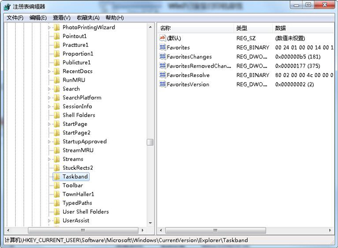This screenshot has height=248, width=338.
Task: Click the (默认) string value icon
Action: pos(162,38)
